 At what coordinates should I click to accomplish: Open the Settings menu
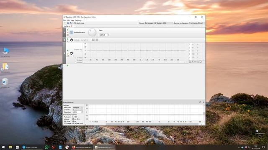[78, 20]
